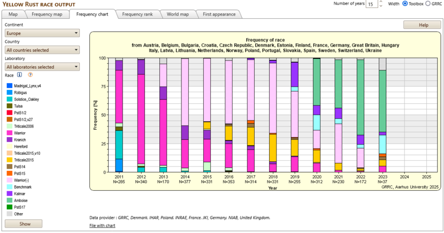Open the Continent dropdown showing Europe

(42, 33)
